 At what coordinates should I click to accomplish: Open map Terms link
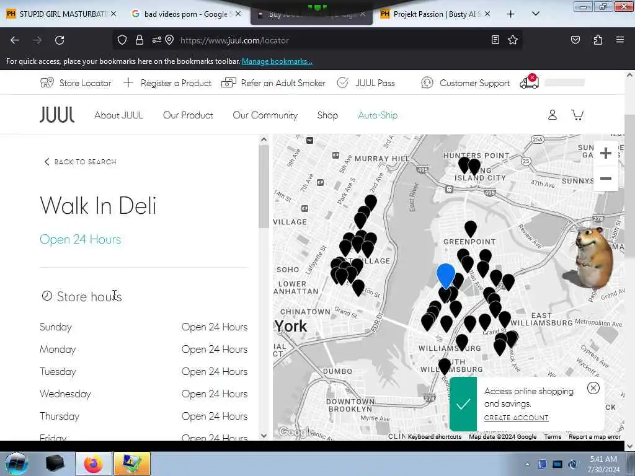(x=553, y=437)
